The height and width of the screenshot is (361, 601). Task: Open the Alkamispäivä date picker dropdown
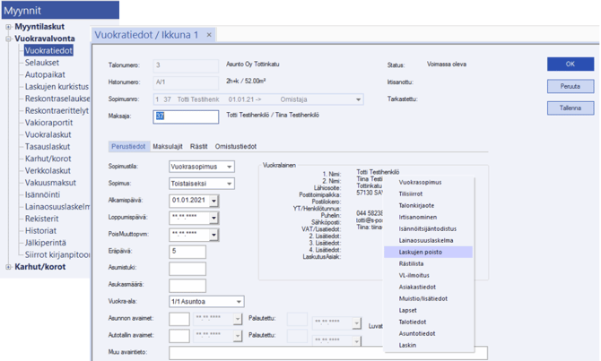click(212, 200)
